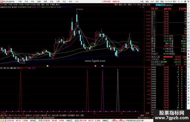Open the 数据 menu
This screenshot has height=122, width=190.
click(x=39, y=2)
